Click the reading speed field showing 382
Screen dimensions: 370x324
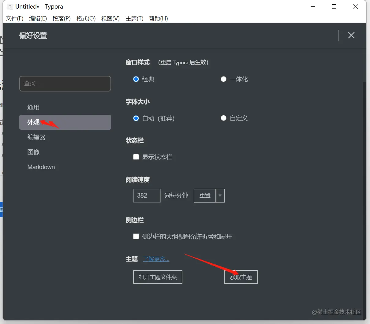pos(147,196)
